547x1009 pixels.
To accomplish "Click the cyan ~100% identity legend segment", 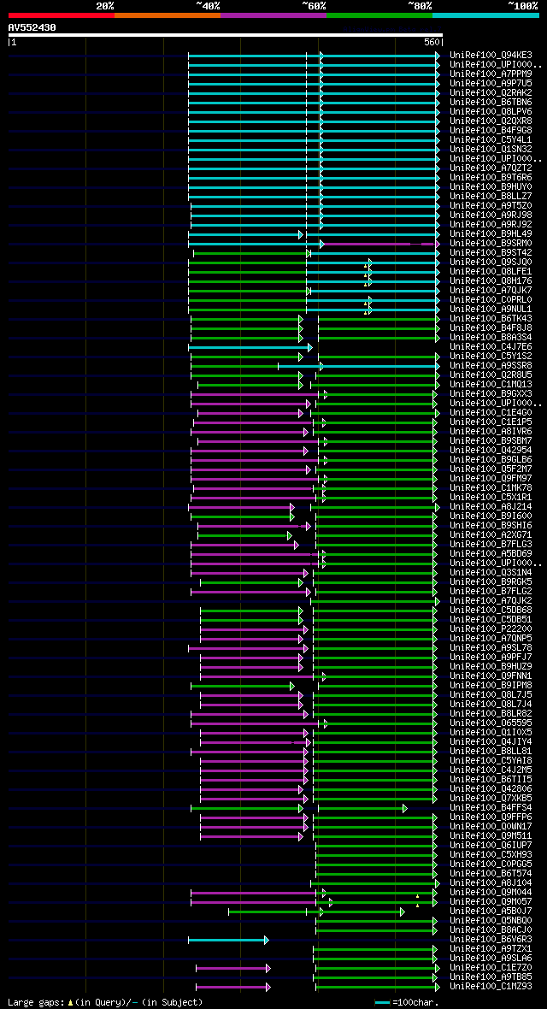I will click(x=485, y=15).
